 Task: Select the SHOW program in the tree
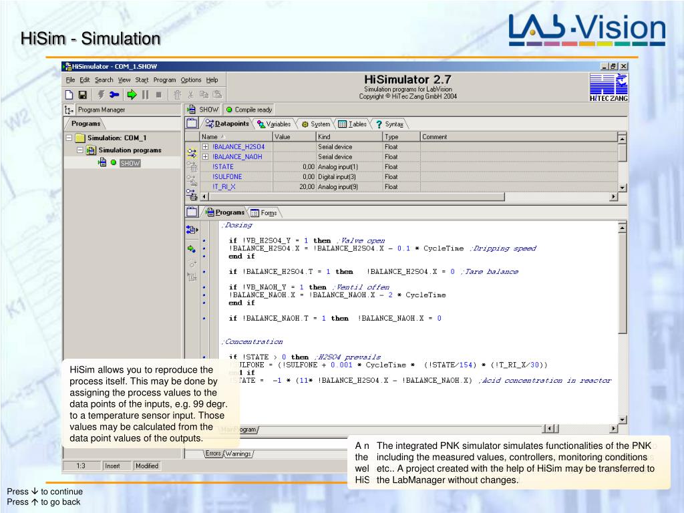coord(130,163)
